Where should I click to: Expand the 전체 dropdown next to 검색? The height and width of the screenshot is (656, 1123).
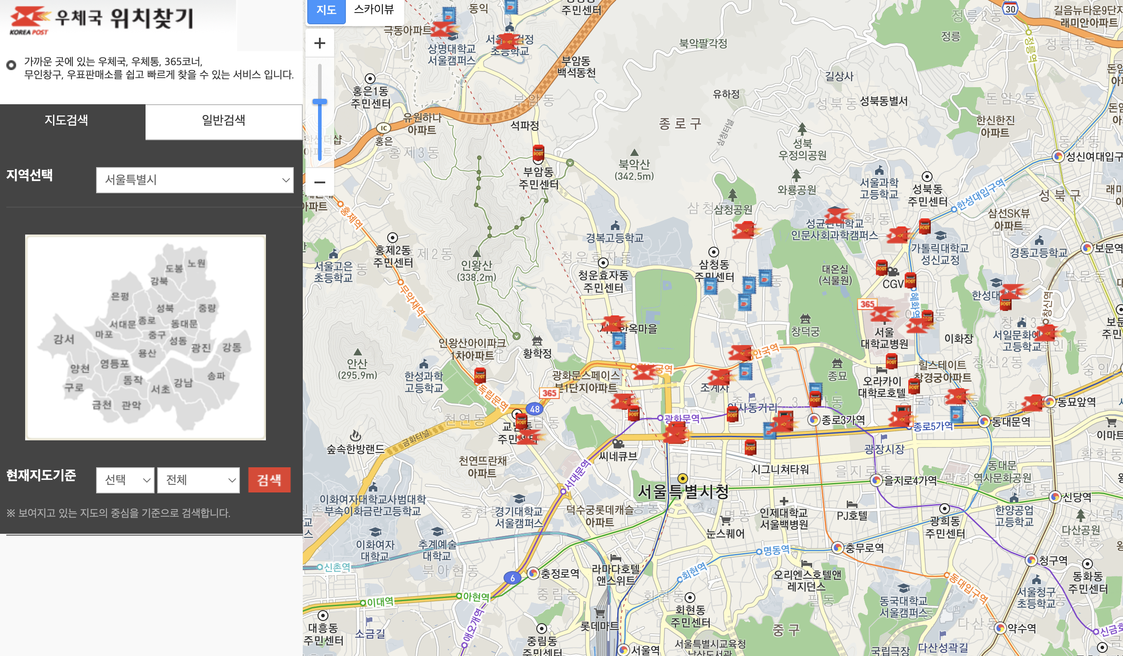[198, 480]
